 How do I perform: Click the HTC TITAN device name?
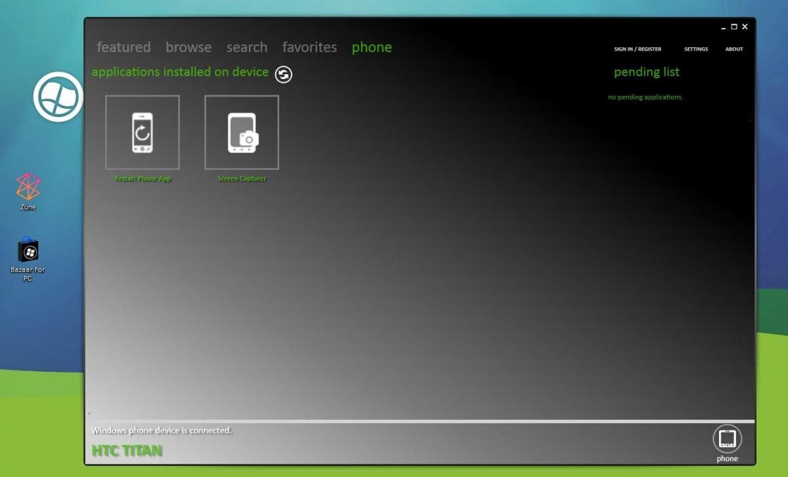pos(127,451)
